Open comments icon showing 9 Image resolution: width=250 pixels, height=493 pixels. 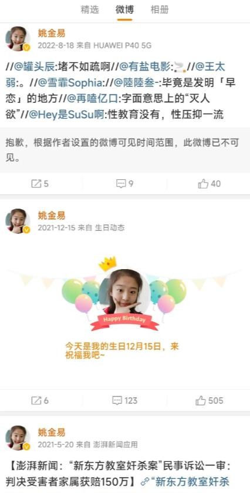[121, 183]
